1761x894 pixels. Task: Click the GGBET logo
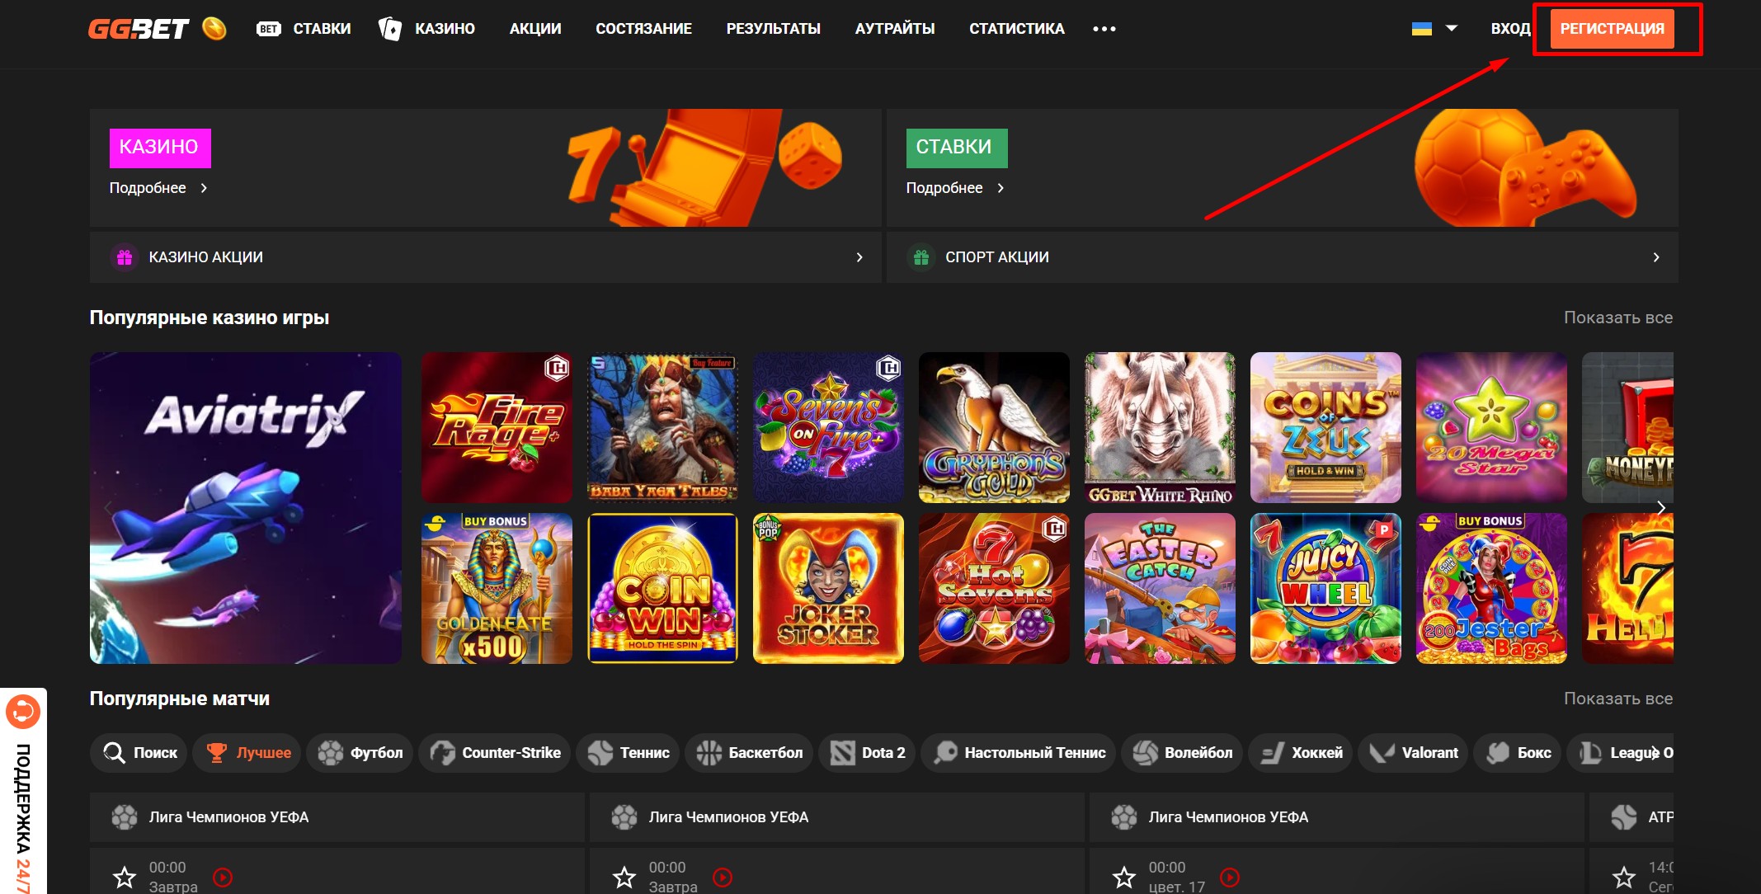click(x=139, y=29)
